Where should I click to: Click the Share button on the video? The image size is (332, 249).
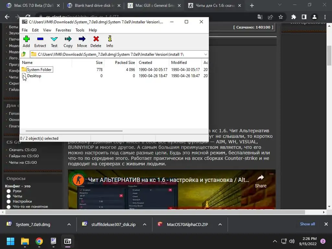261,182
